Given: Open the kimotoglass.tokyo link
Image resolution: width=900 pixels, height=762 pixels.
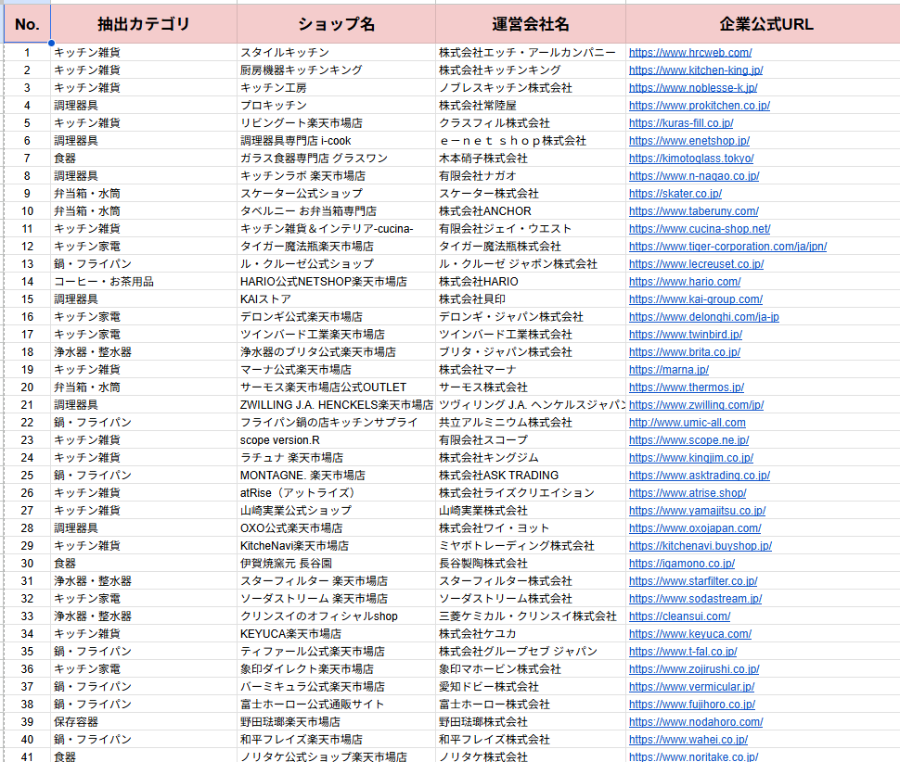Looking at the screenshot, I should pos(691,159).
